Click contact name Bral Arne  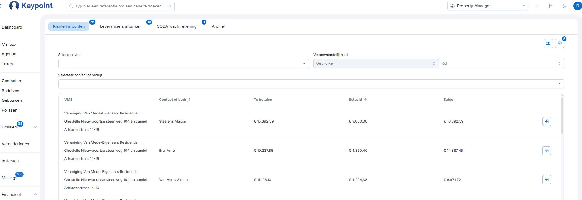click(x=167, y=151)
